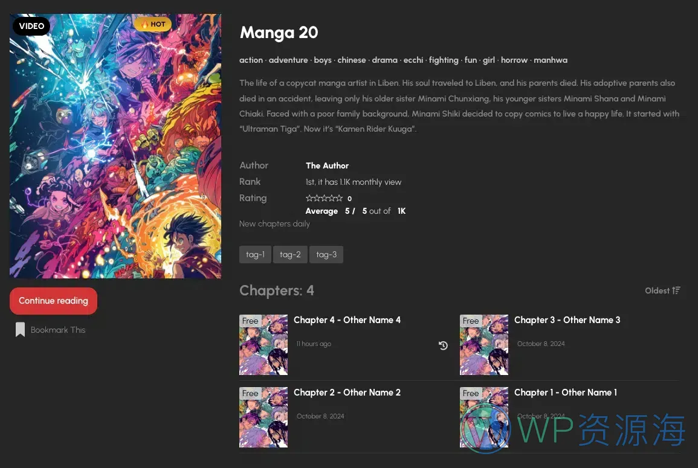698x468 pixels.
Task: Open Chapter 1 - Other Name 1
Action: pos(566,393)
